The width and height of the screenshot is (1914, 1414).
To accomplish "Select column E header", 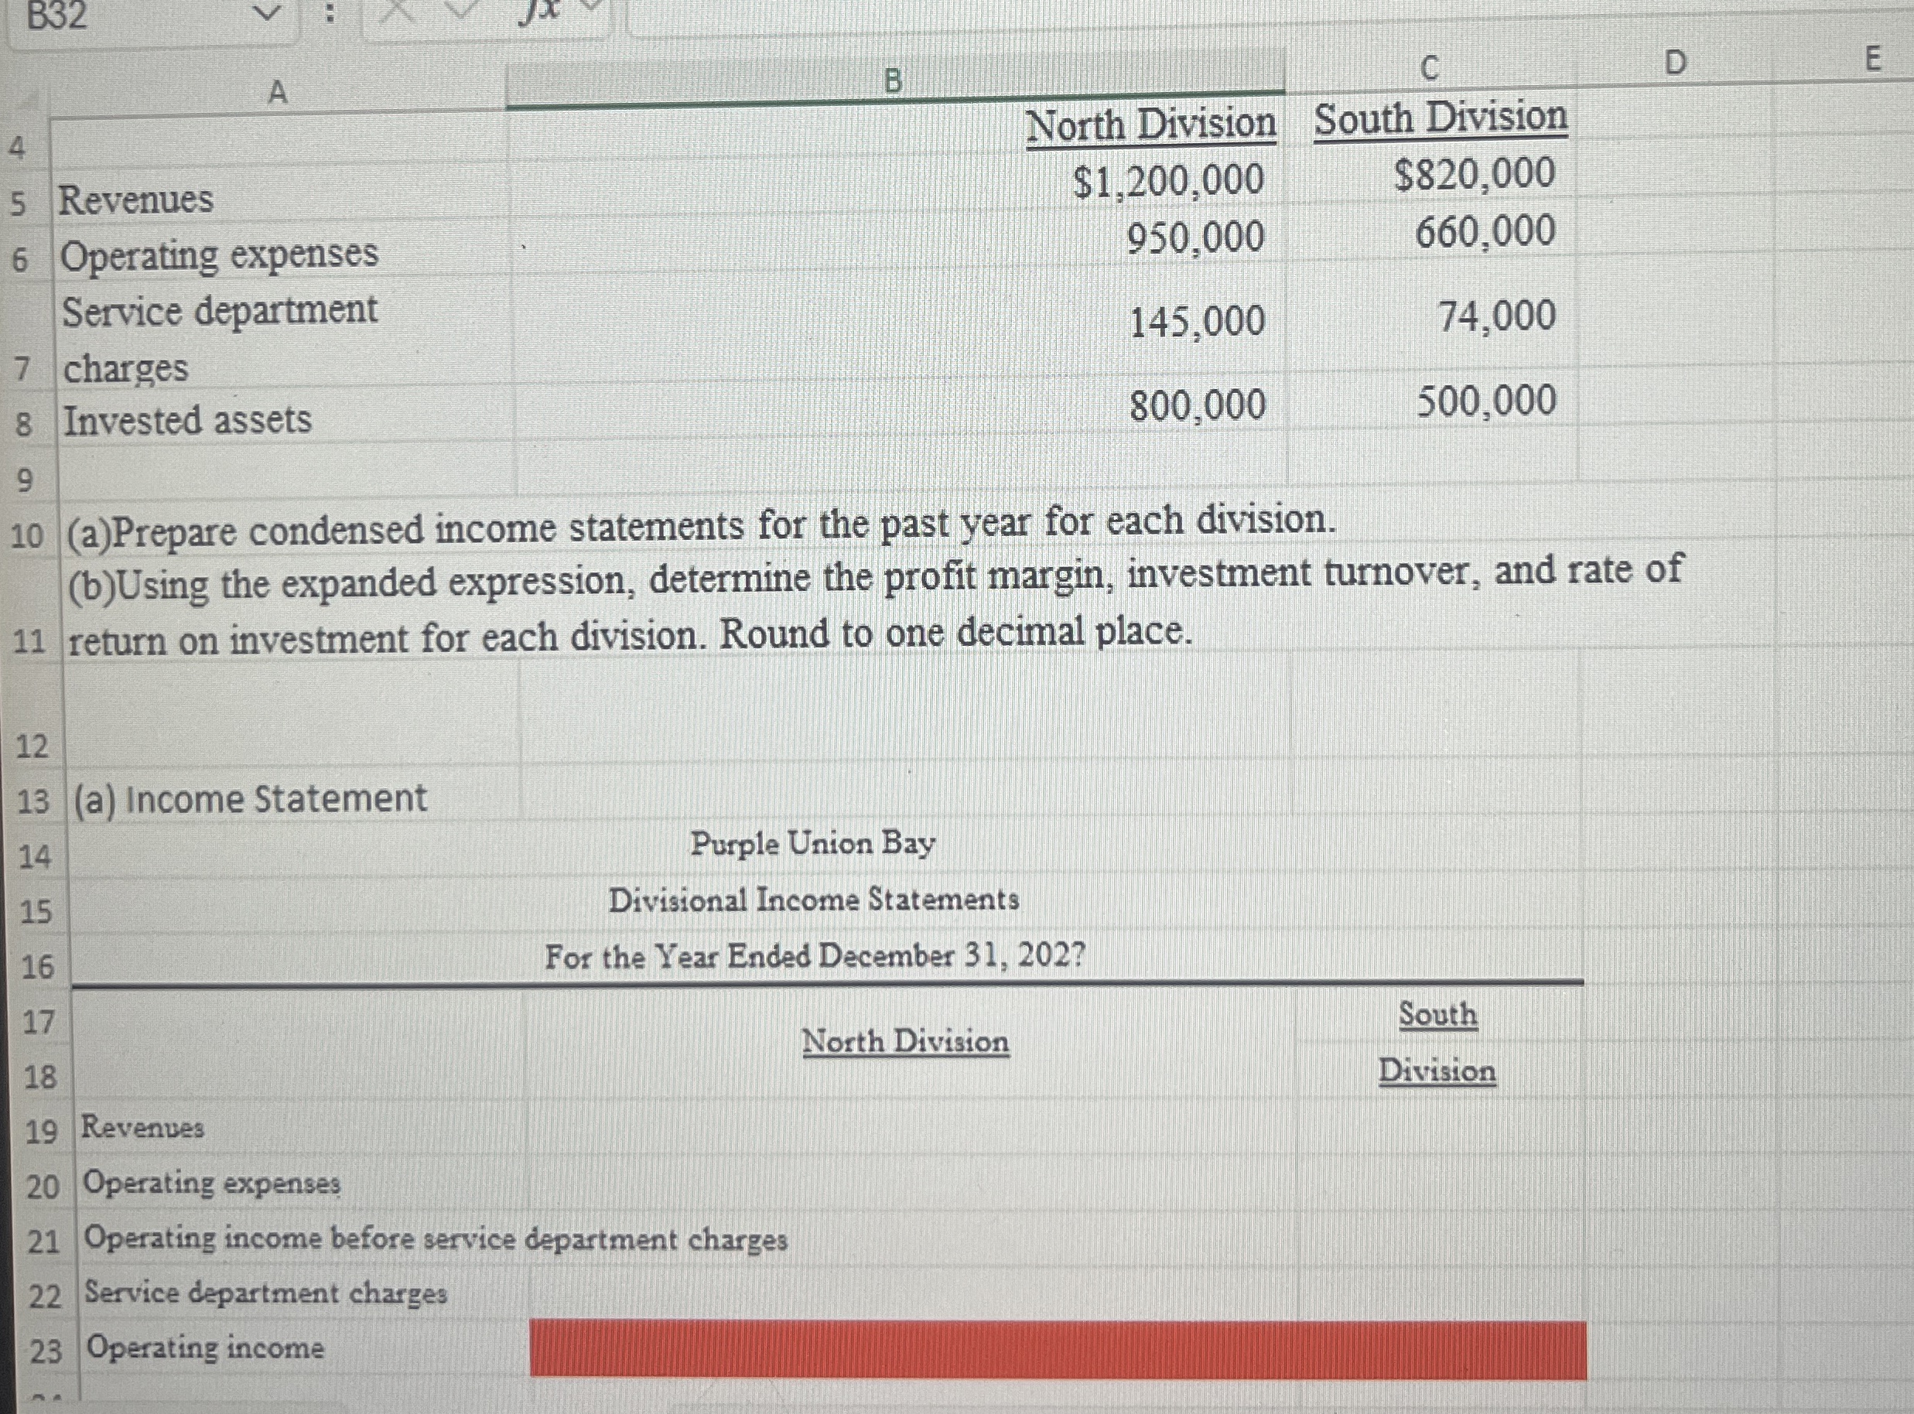I will click(1872, 59).
